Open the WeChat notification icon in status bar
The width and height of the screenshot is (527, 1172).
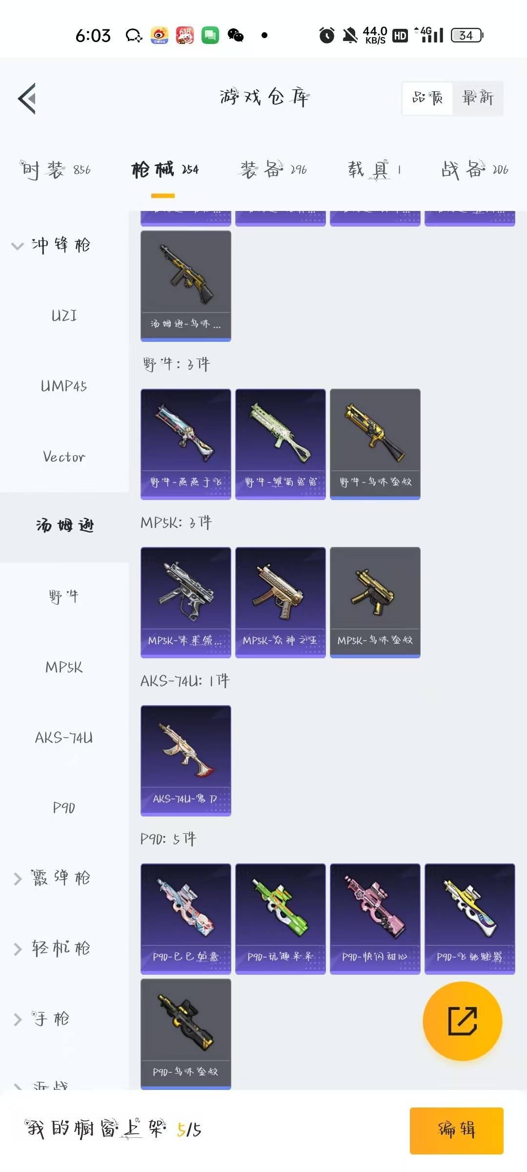tap(236, 35)
